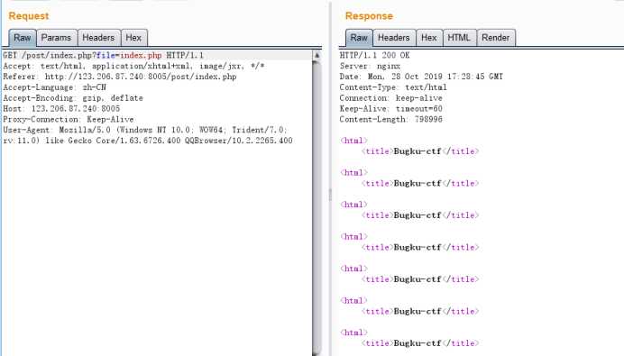624x356 pixels.
Task: Click the first Bugku-ctf title line
Action: pos(420,151)
